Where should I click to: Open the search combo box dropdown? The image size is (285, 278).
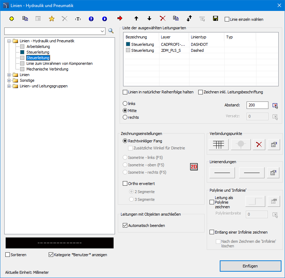[102, 31]
